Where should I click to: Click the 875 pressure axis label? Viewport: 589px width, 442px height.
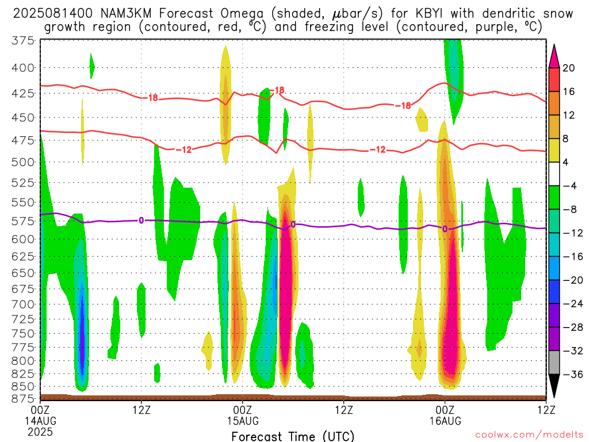click(23, 399)
